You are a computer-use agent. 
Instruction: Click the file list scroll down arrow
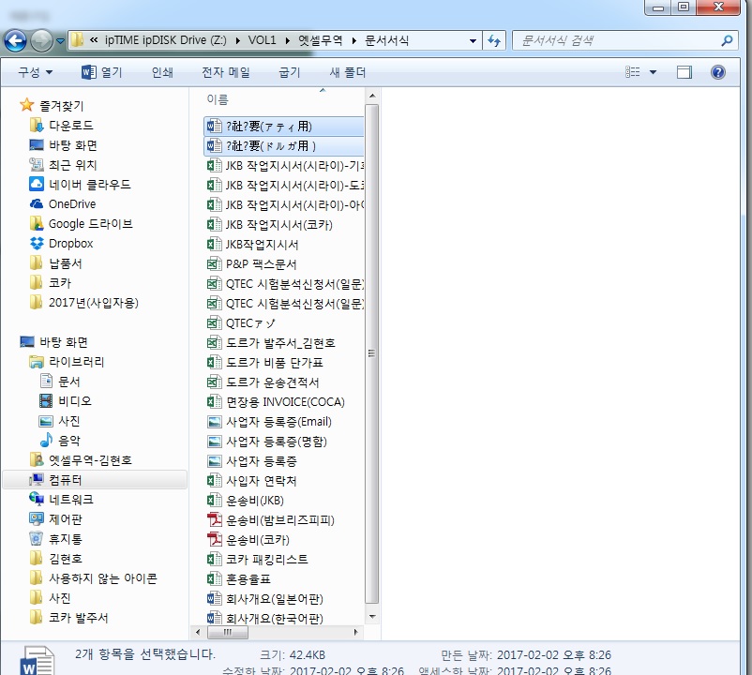372,617
